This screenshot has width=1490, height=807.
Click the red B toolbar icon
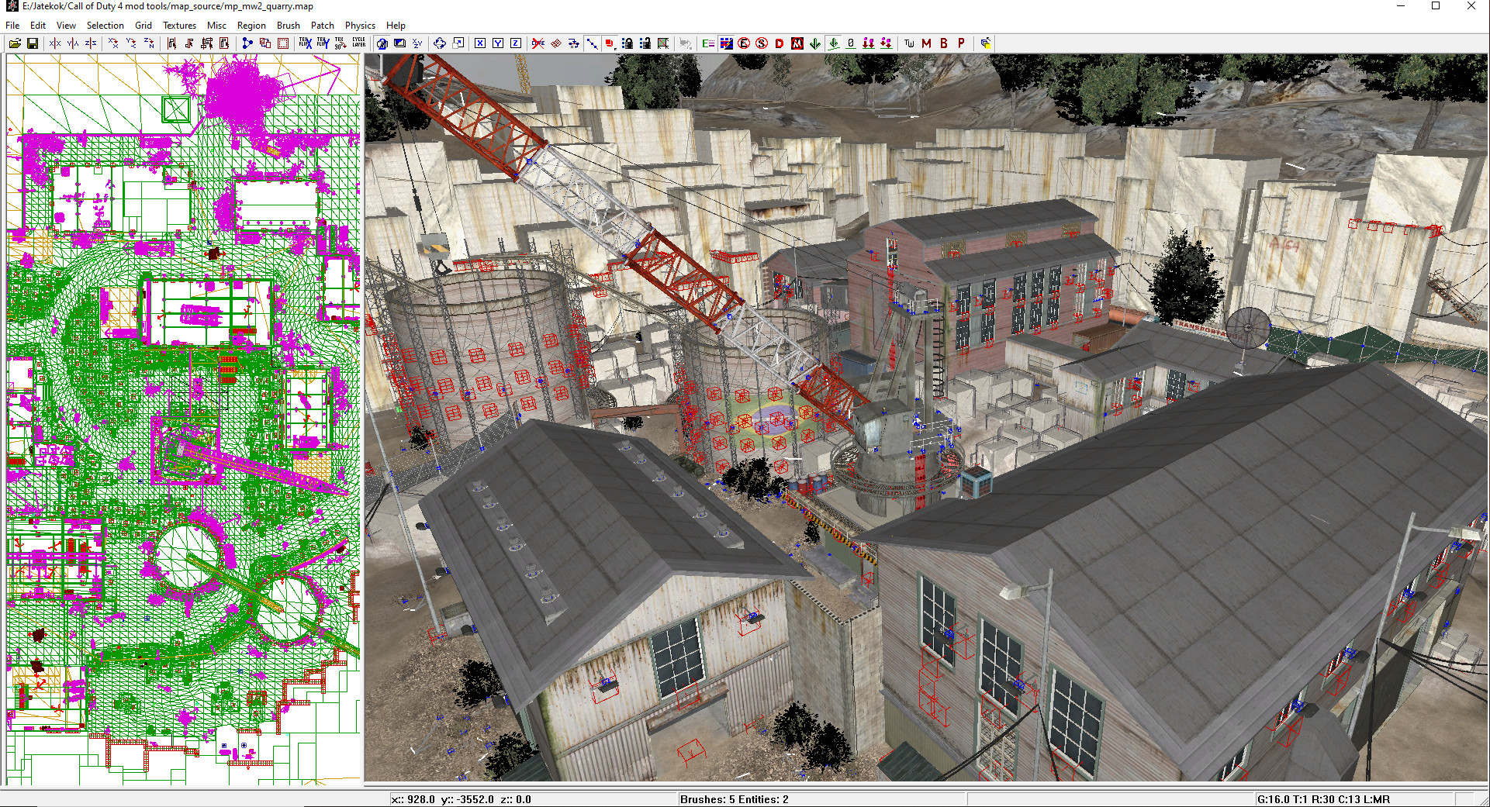point(944,43)
